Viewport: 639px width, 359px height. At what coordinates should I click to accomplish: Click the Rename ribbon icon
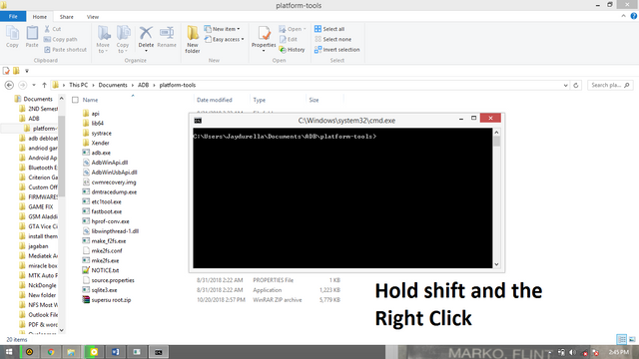pyautogui.click(x=167, y=37)
